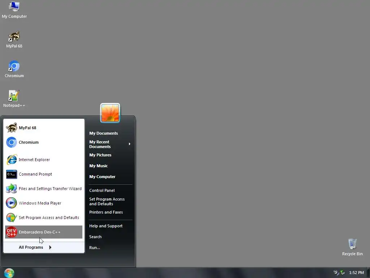The height and width of the screenshot is (278, 370).
Task: Select Embarcadero Dev-C++ text label
Action: coord(40,232)
